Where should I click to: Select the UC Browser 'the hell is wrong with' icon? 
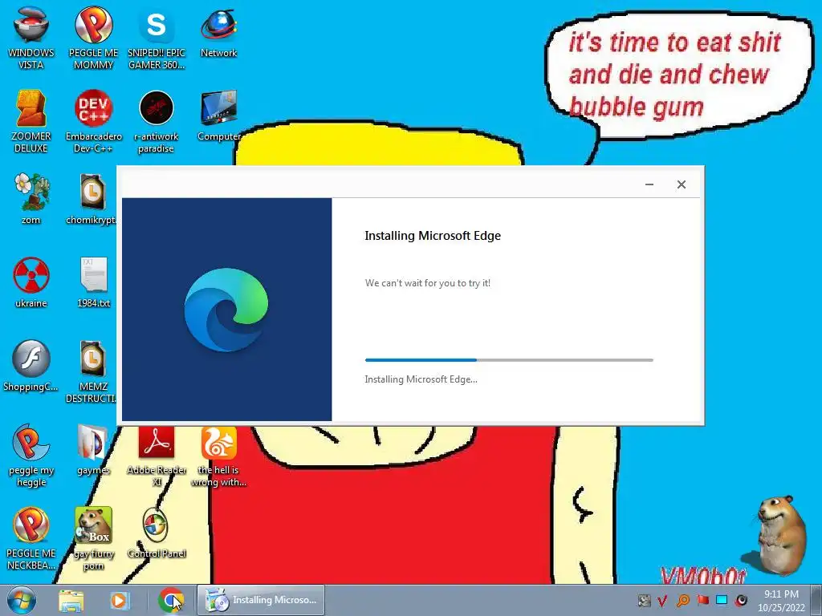click(x=218, y=456)
